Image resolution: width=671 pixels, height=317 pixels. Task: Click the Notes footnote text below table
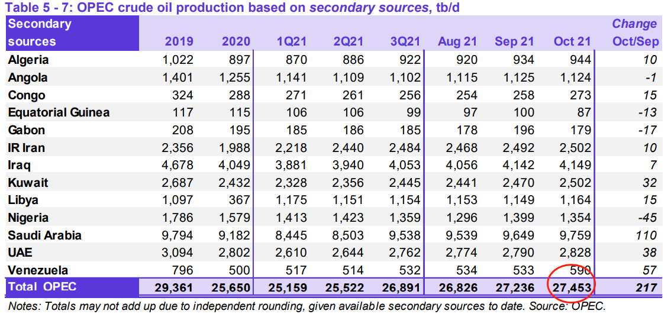(307, 307)
